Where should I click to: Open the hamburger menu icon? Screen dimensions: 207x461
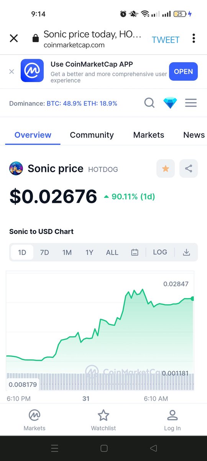click(x=191, y=103)
